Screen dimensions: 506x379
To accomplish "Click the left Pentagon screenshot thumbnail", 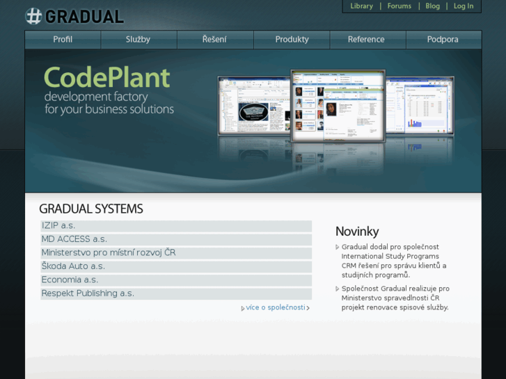I will pos(254,106).
